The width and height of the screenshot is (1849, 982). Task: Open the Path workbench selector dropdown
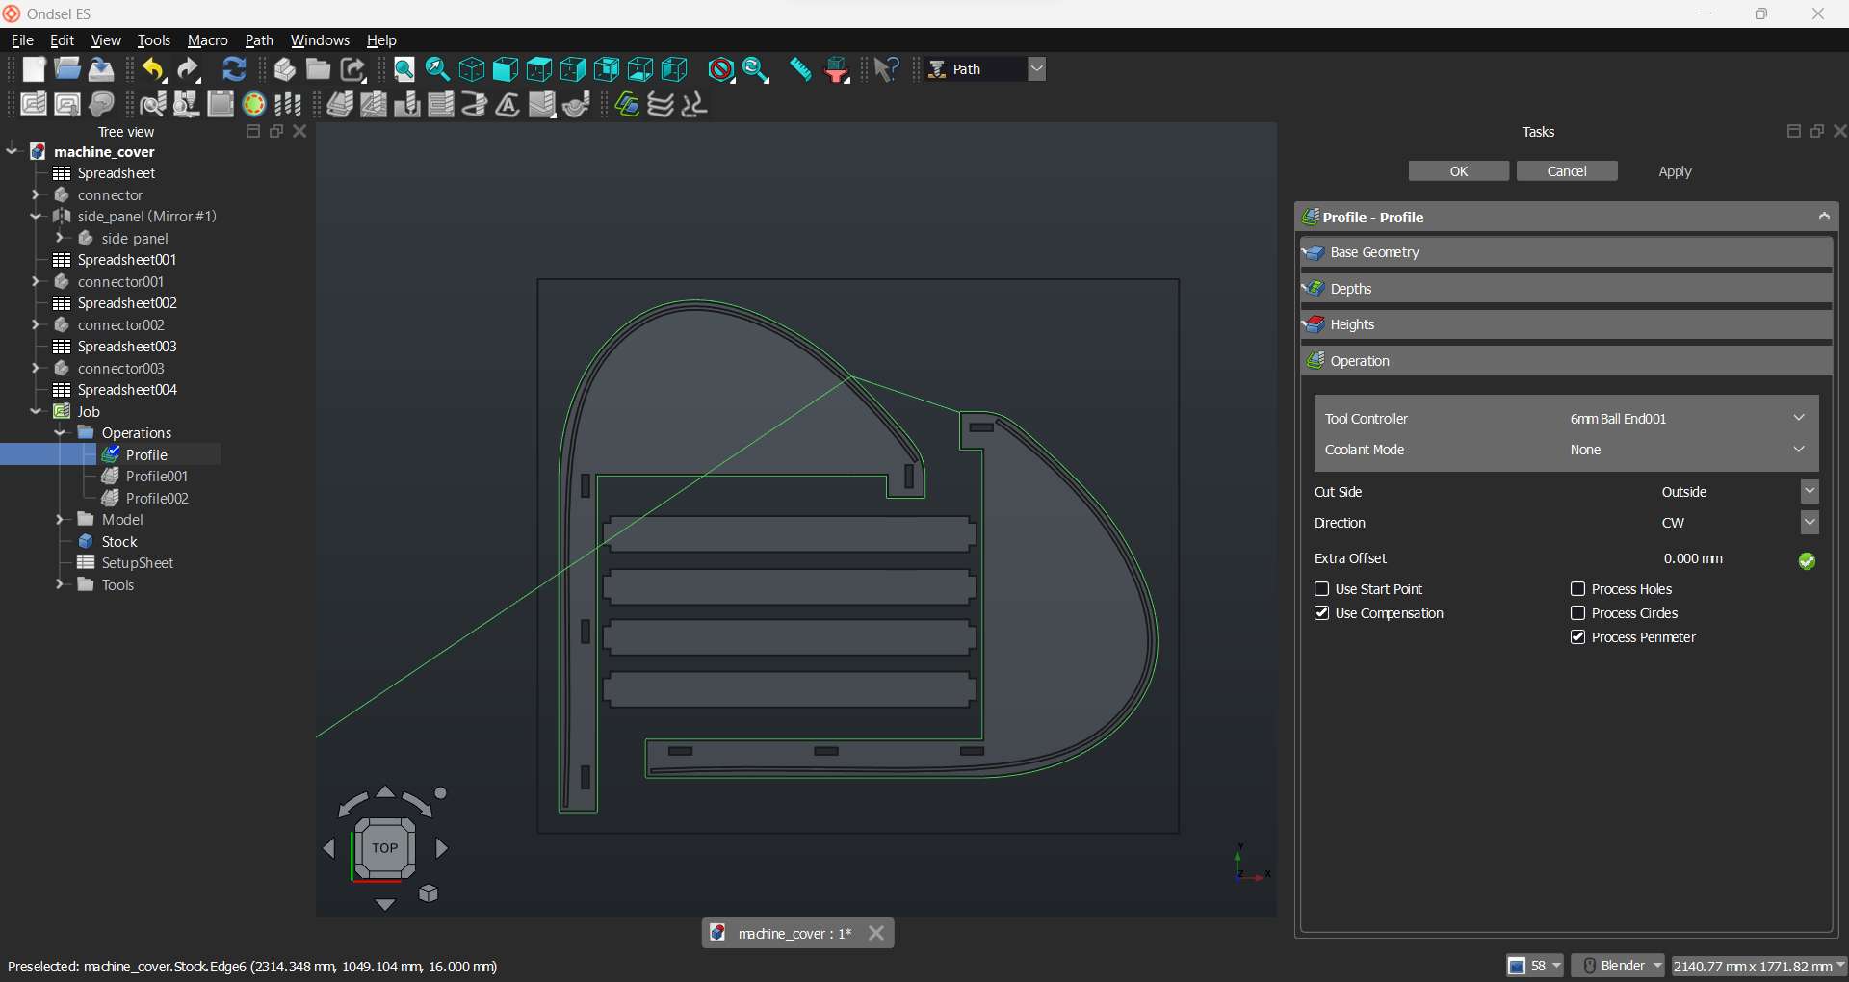click(x=1036, y=69)
